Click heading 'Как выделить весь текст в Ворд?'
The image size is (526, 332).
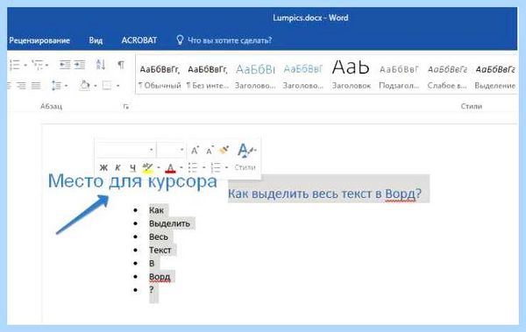pyautogui.click(x=324, y=194)
